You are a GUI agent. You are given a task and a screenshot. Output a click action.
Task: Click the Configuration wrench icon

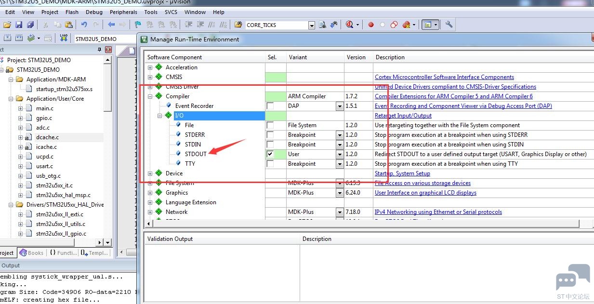[449, 25]
